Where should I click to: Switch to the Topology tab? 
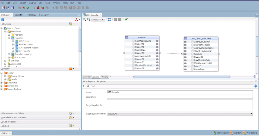pos(32,15)
